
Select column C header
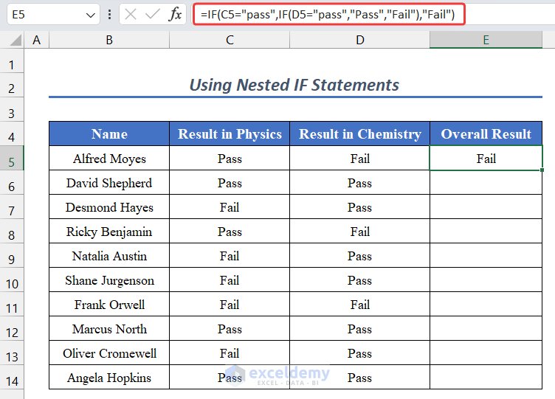point(230,40)
